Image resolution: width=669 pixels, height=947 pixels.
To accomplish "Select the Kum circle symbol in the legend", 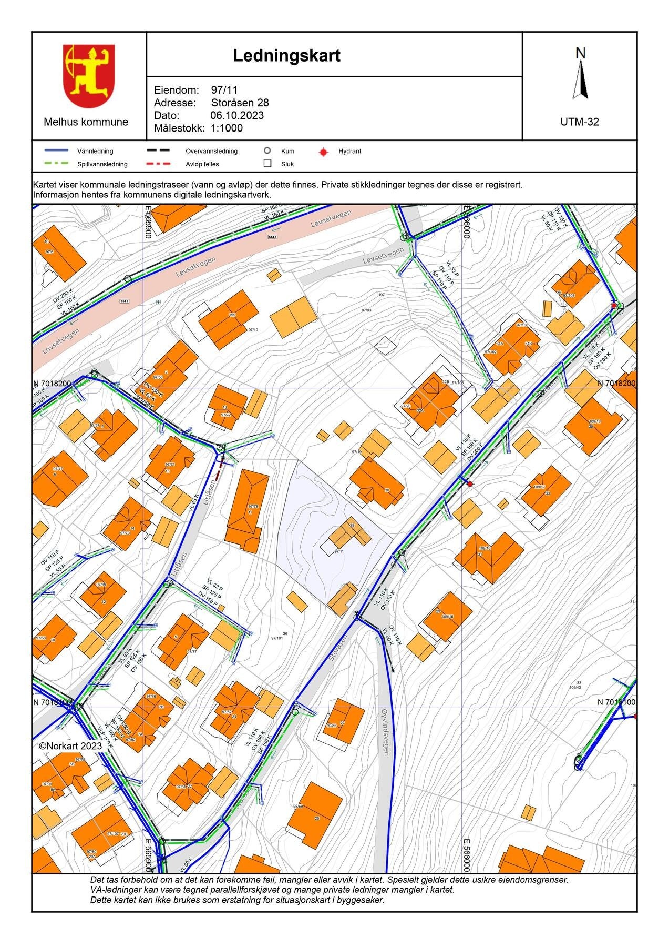I will click(267, 151).
